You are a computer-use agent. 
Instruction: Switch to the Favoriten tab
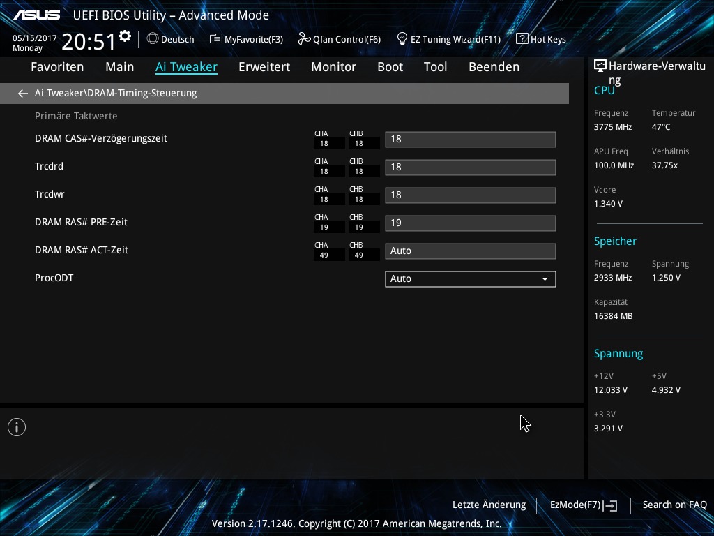pyautogui.click(x=57, y=67)
